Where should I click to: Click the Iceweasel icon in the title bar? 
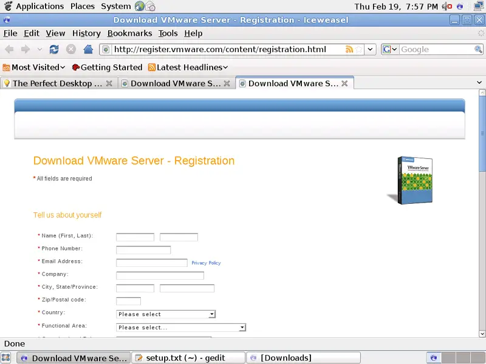[x=7, y=20]
